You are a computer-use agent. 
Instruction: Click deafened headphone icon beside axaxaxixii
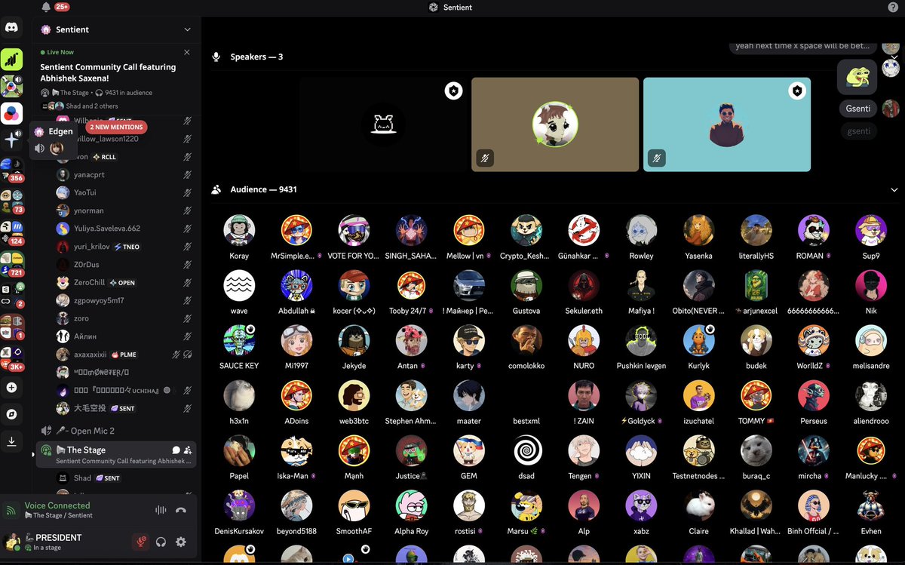(188, 355)
